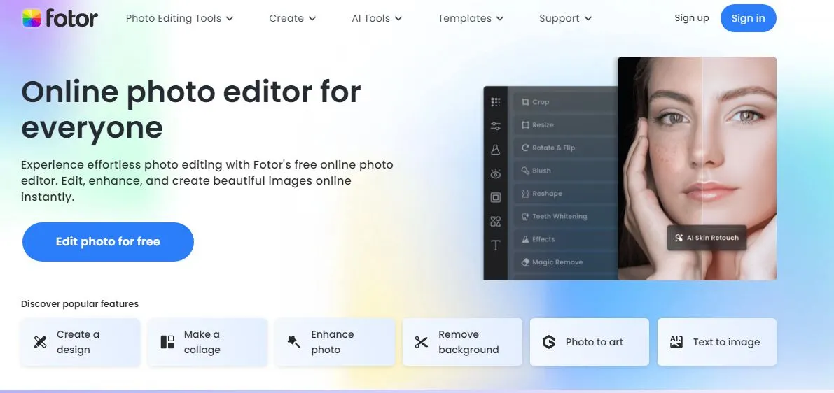Click the Teeth Whitening tooth icon

tap(525, 216)
